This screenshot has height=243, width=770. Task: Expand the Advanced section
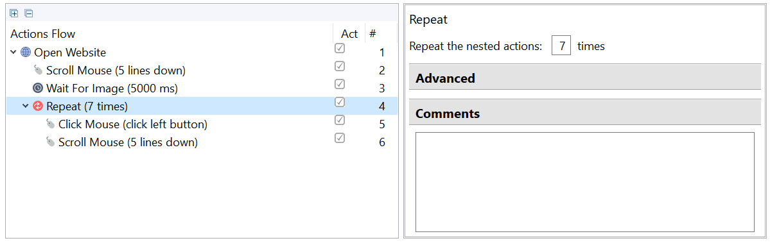(584, 78)
